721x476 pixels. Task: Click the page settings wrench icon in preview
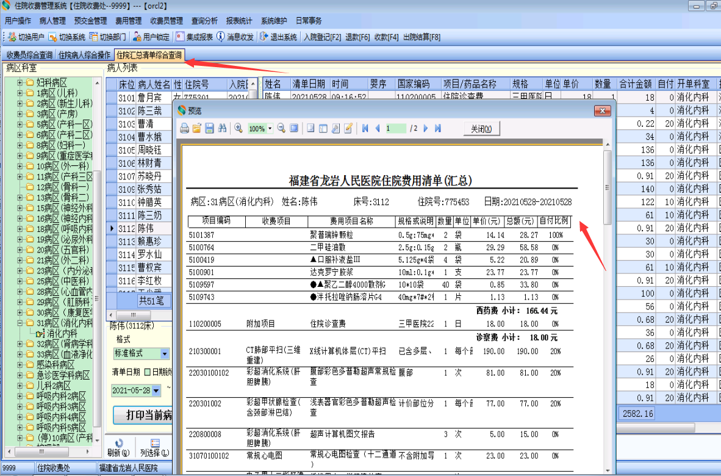tap(335, 128)
